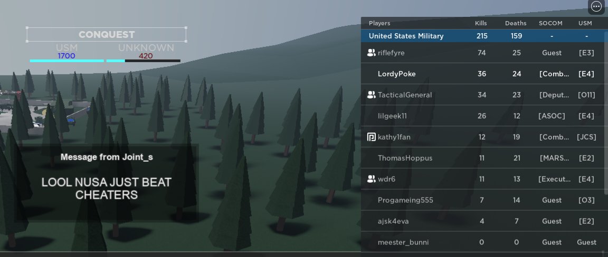Click ThomasHoppus's [MARS... SOCOM tag
The height and width of the screenshot is (257, 608).
(x=554, y=158)
